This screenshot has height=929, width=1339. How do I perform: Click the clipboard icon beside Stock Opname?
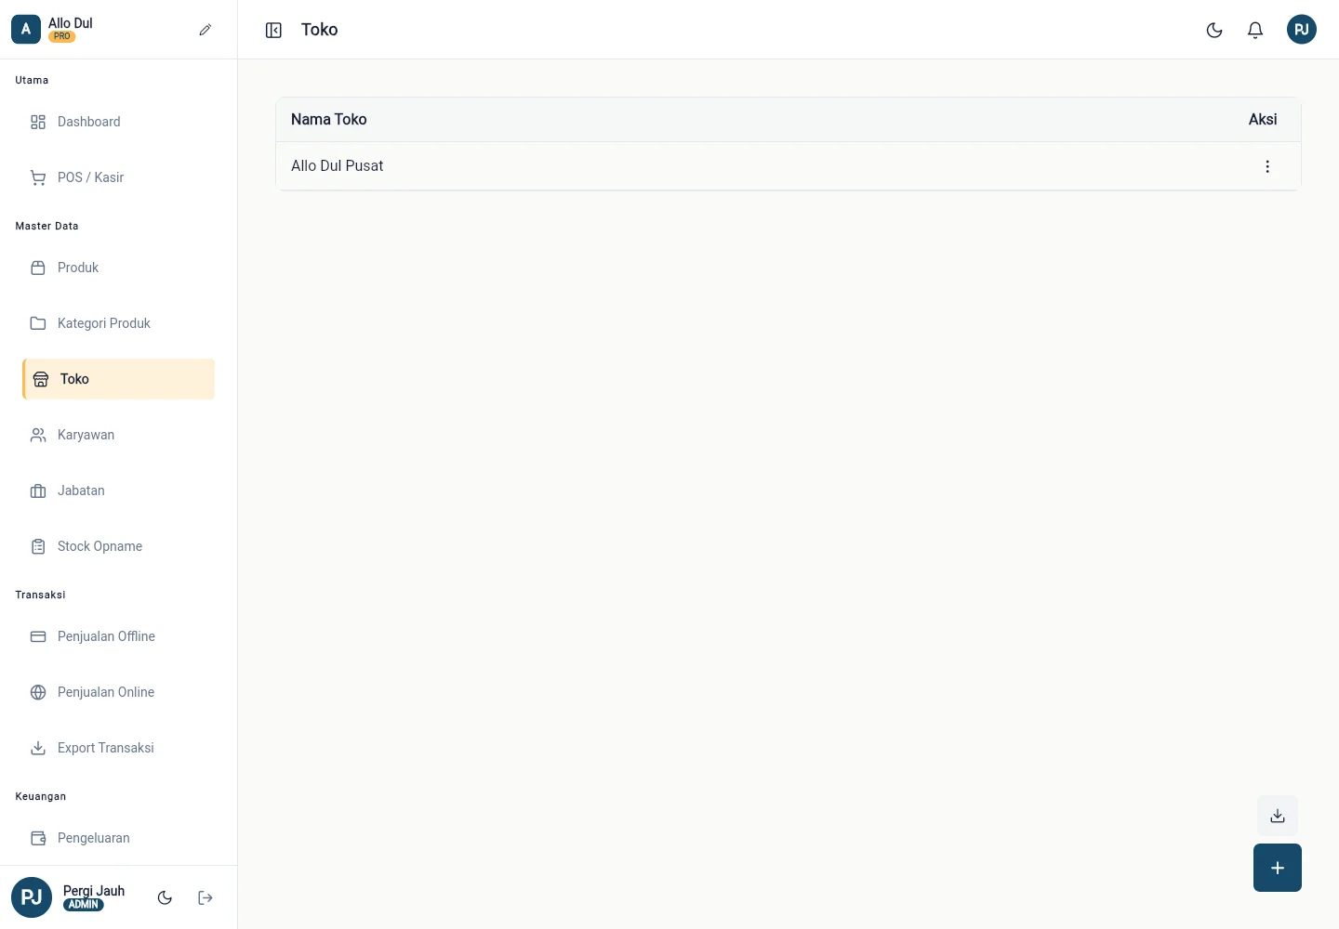38,546
